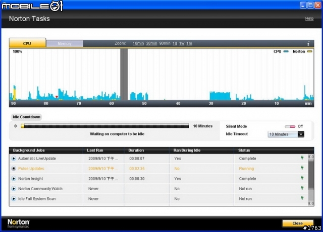The image size is (323, 232).
Task: Select the Idle Full System Scan job name
Action: click(37, 199)
